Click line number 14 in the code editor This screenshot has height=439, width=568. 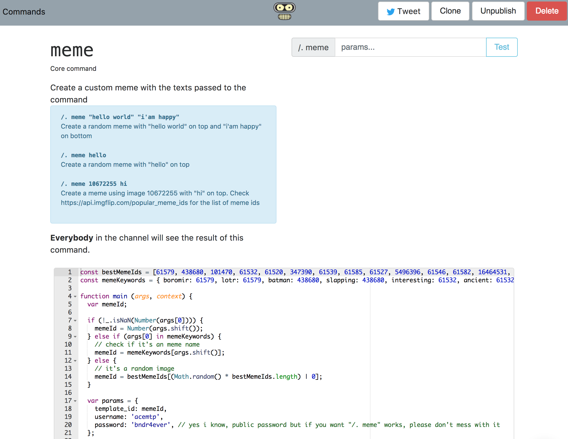(x=68, y=377)
